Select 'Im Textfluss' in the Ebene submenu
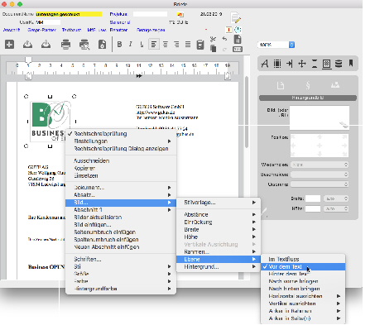375x330 pixels. tap(303, 259)
